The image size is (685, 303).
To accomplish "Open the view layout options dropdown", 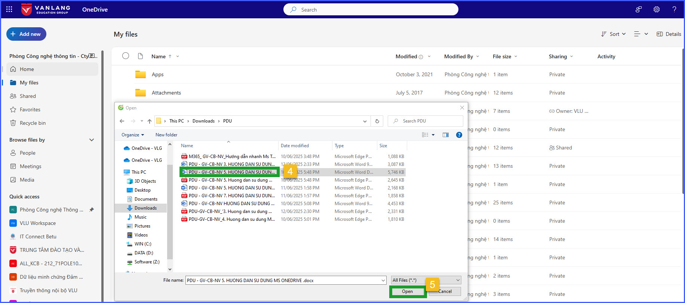I will click(641, 34).
